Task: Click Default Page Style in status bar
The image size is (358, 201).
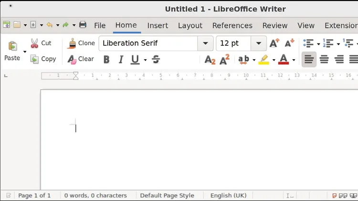Action: (167, 196)
